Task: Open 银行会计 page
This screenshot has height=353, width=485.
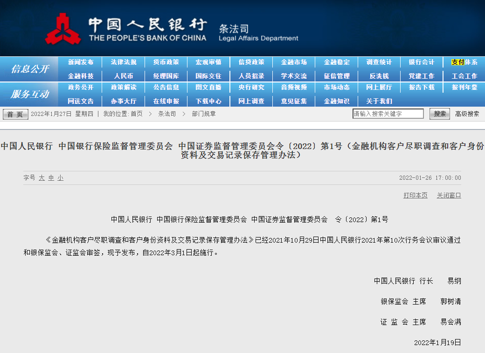Action: [x=422, y=62]
